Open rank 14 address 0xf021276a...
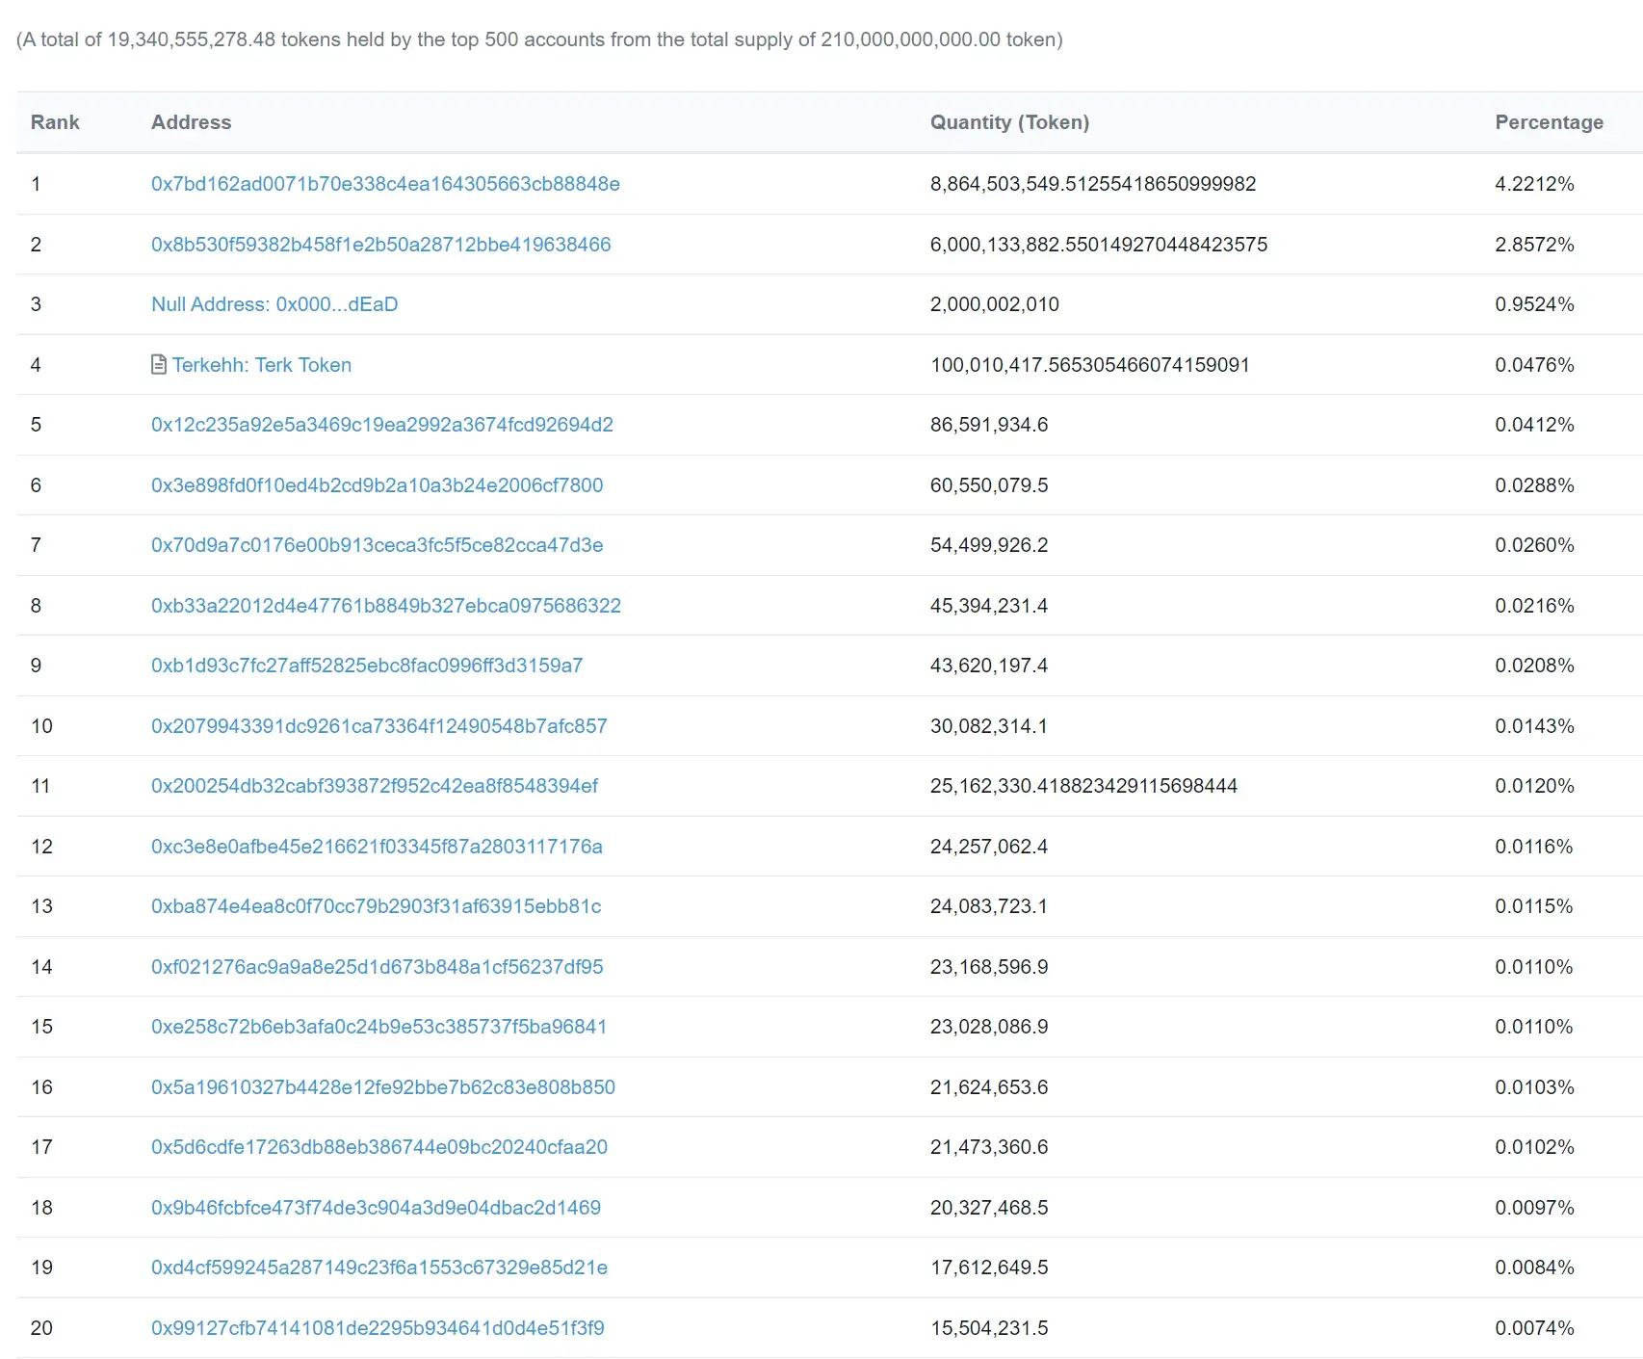This screenshot has height=1359, width=1643. 378,967
